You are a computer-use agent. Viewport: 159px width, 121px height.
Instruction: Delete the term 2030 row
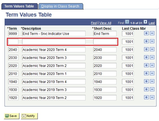coord(152,57)
